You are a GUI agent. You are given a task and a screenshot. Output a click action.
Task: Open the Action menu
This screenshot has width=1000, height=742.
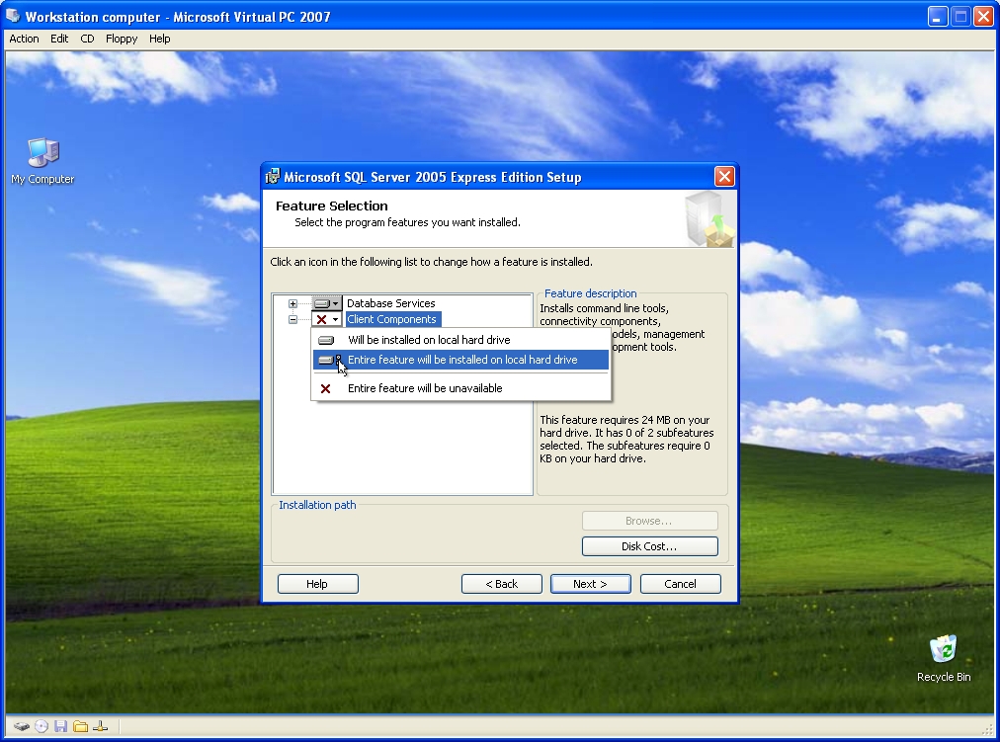pos(24,39)
